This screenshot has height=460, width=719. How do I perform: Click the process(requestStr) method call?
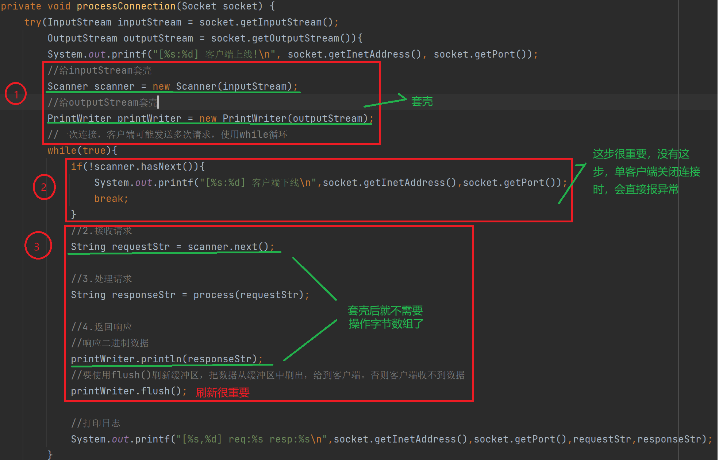tap(249, 295)
